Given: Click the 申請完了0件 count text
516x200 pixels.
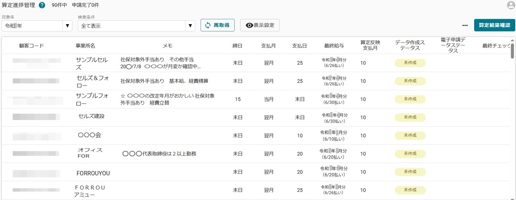Looking at the screenshot, I should [85, 5].
